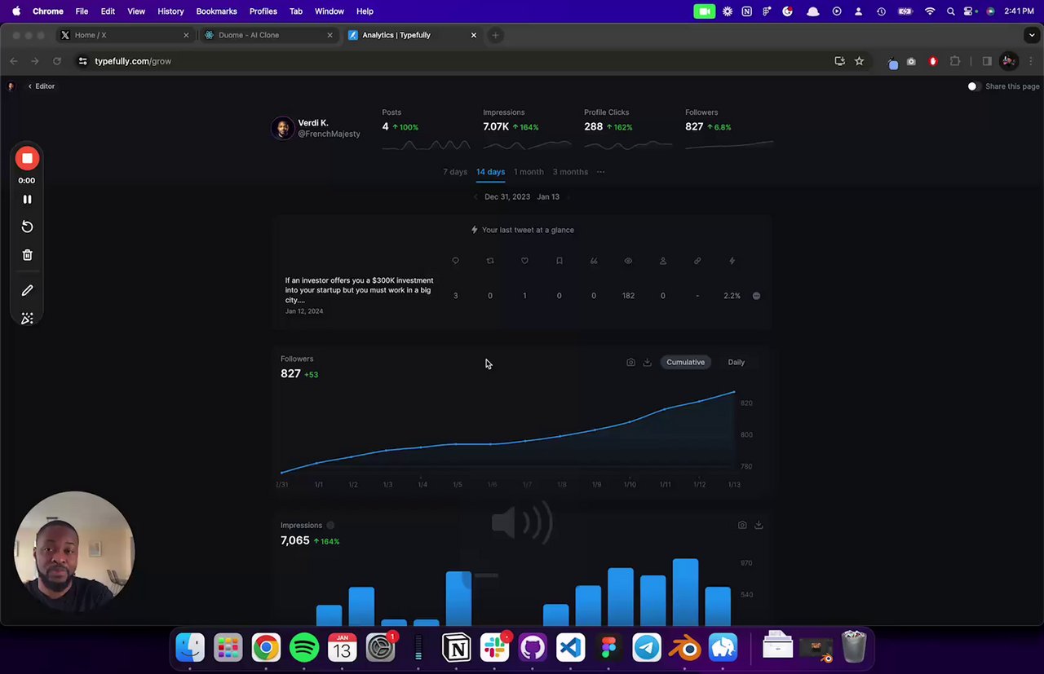Reload the page
The image size is (1044, 674).
click(56, 61)
